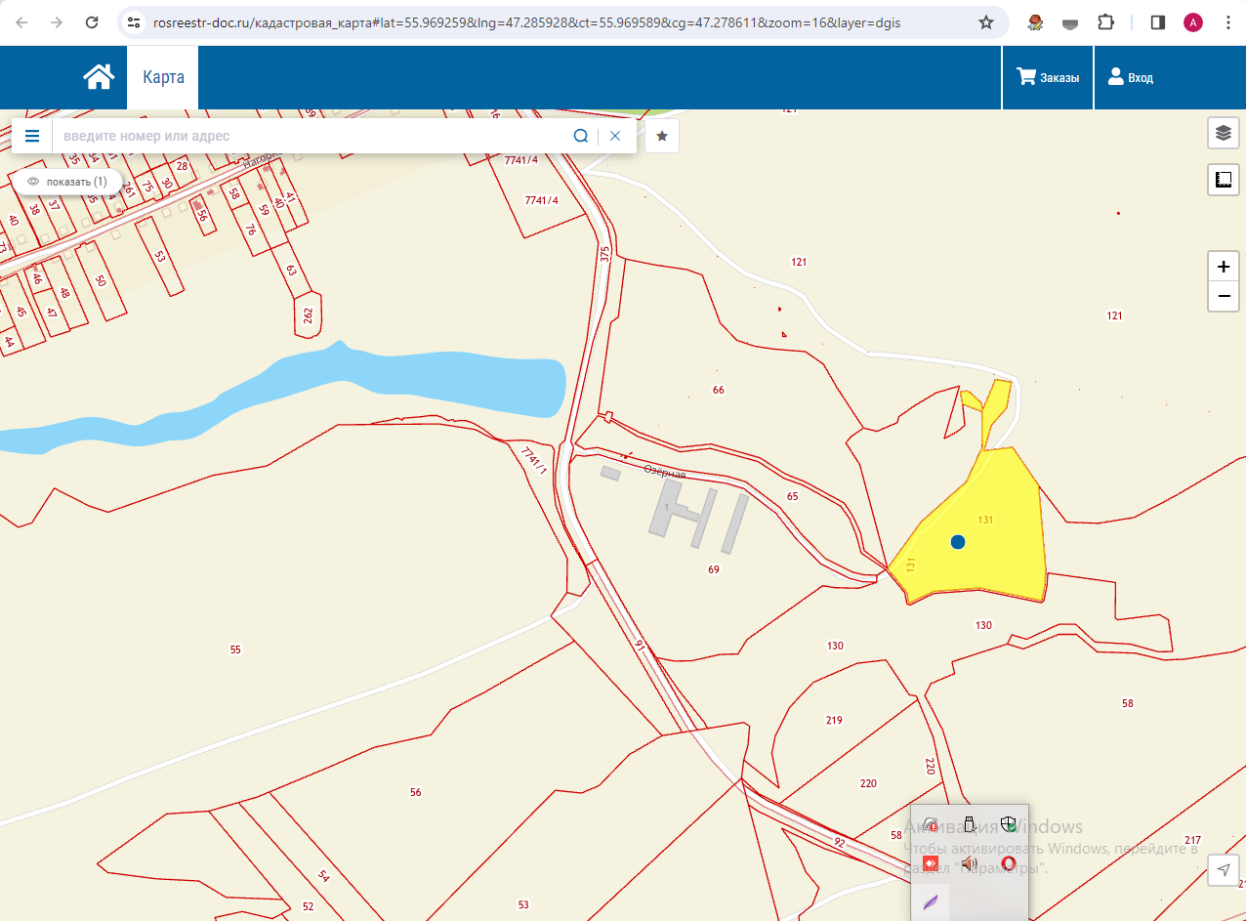
Task: Run search with magnifier icon
Action: [x=581, y=136]
